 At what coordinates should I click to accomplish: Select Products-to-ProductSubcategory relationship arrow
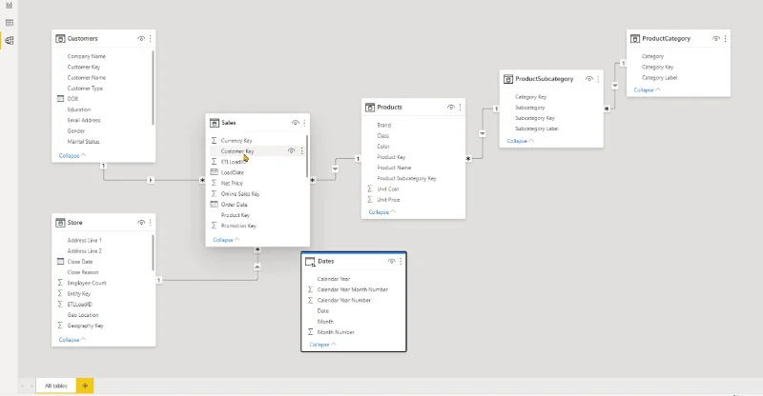coord(482,133)
